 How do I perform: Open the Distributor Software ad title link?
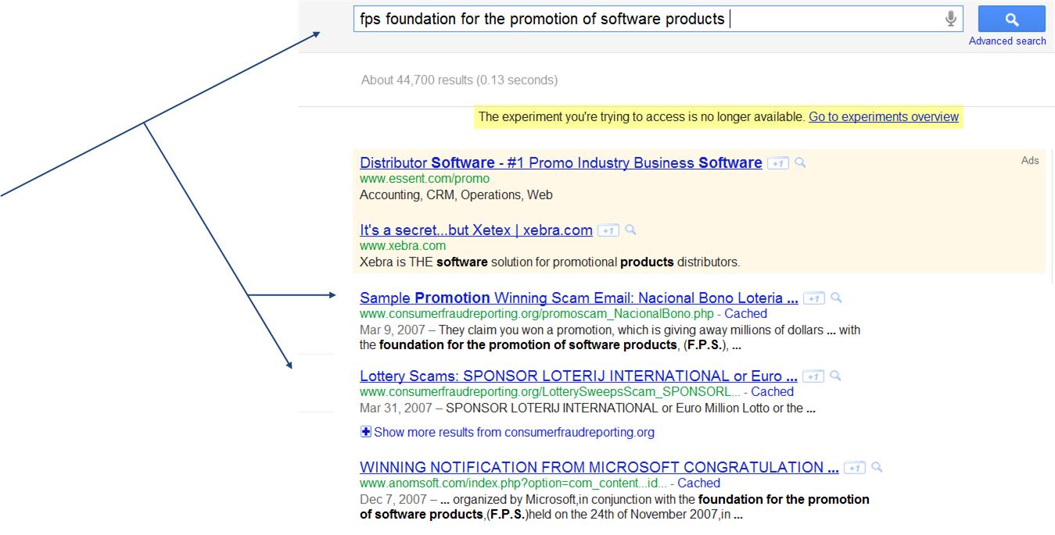click(561, 162)
